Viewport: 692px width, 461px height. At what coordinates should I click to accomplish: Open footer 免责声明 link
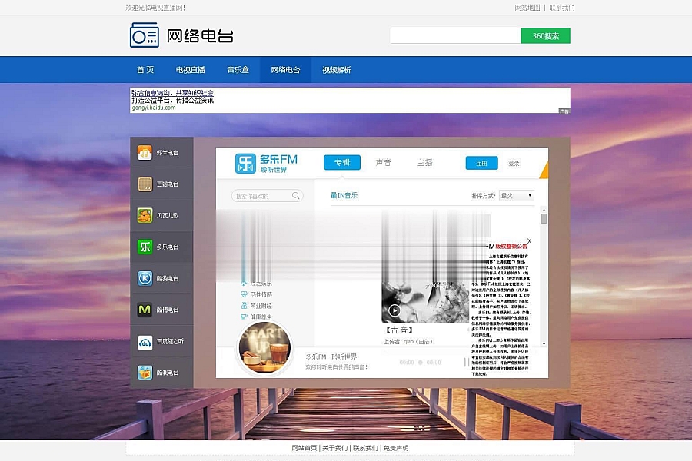(x=396, y=448)
